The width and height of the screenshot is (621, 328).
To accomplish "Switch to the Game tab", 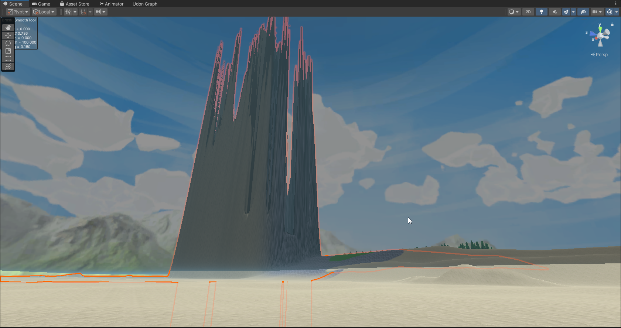I will (41, 4).
